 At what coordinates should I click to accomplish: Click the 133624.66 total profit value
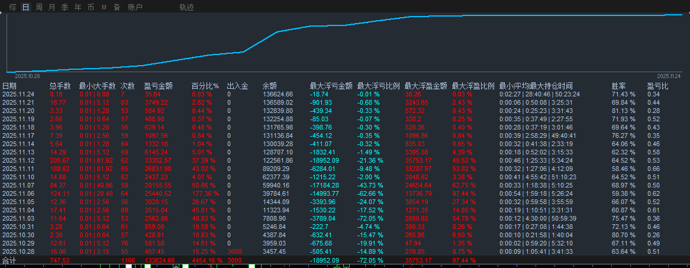click(x=159, y=260)
